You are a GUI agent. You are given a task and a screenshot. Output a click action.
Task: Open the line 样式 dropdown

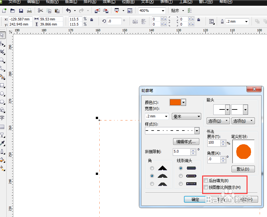click(197, 131)
